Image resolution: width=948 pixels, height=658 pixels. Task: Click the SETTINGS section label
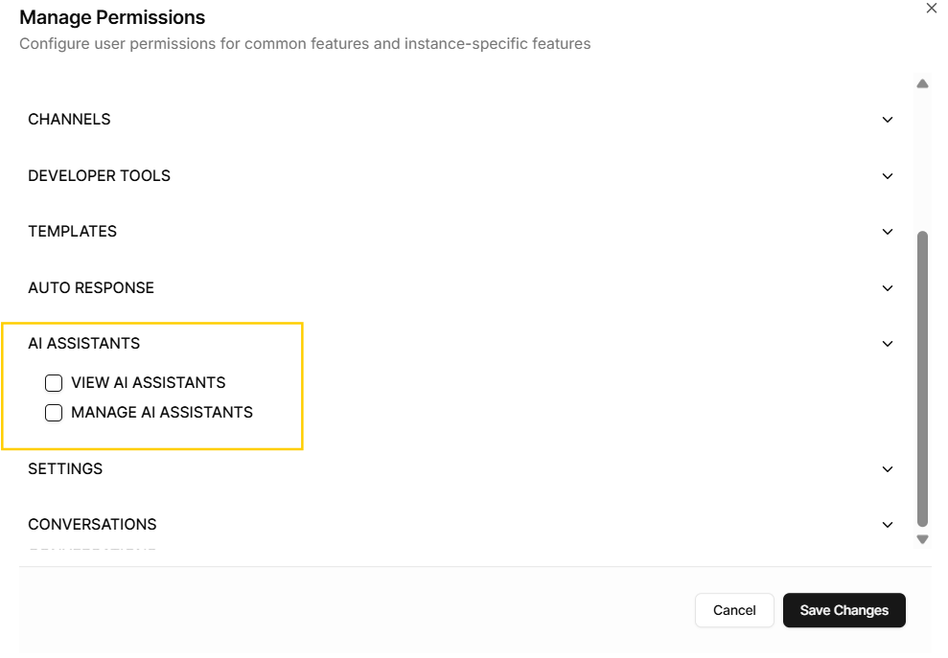(65, 469)
